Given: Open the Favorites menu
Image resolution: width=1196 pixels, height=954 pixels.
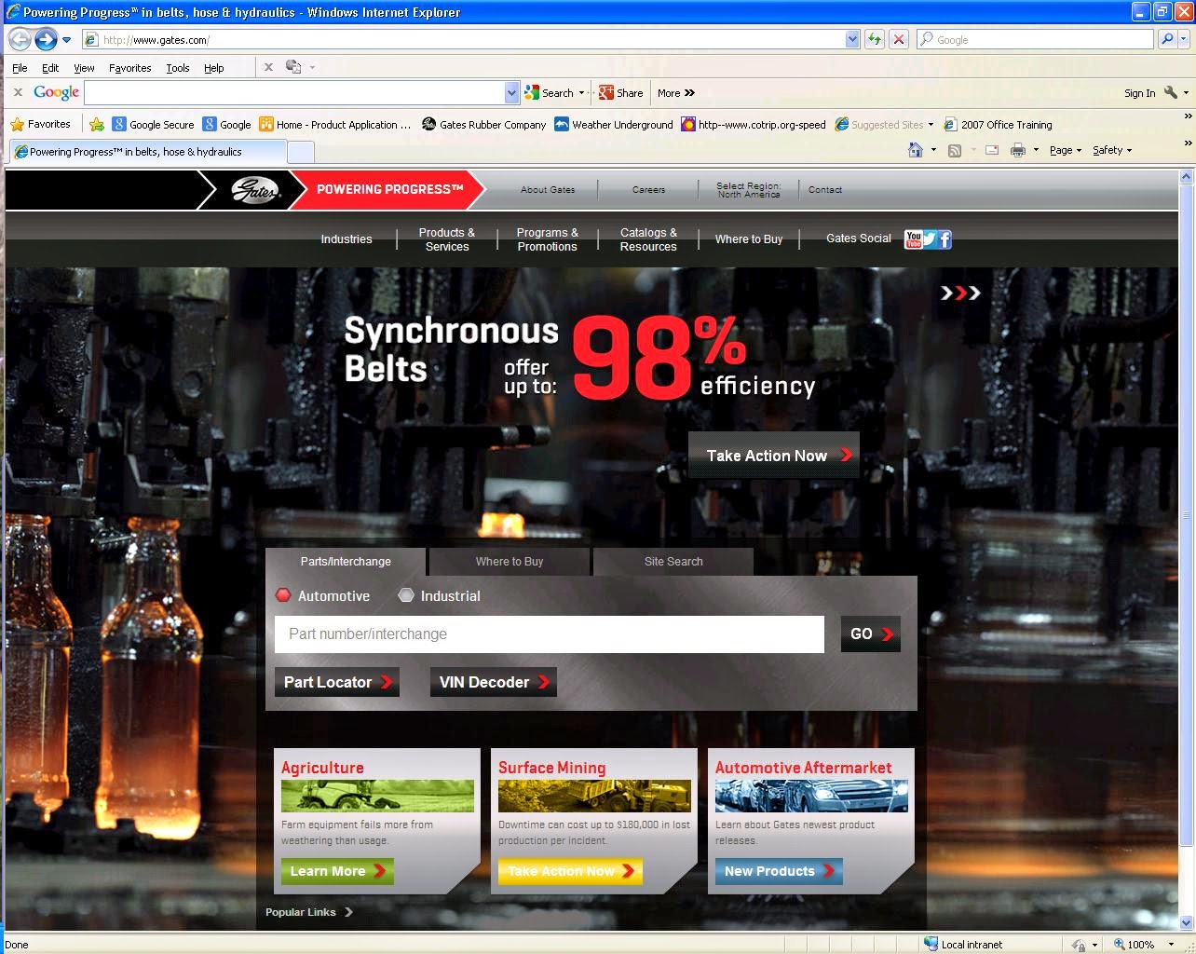Looking at the screenshot, I should click(x=129, y=68).
